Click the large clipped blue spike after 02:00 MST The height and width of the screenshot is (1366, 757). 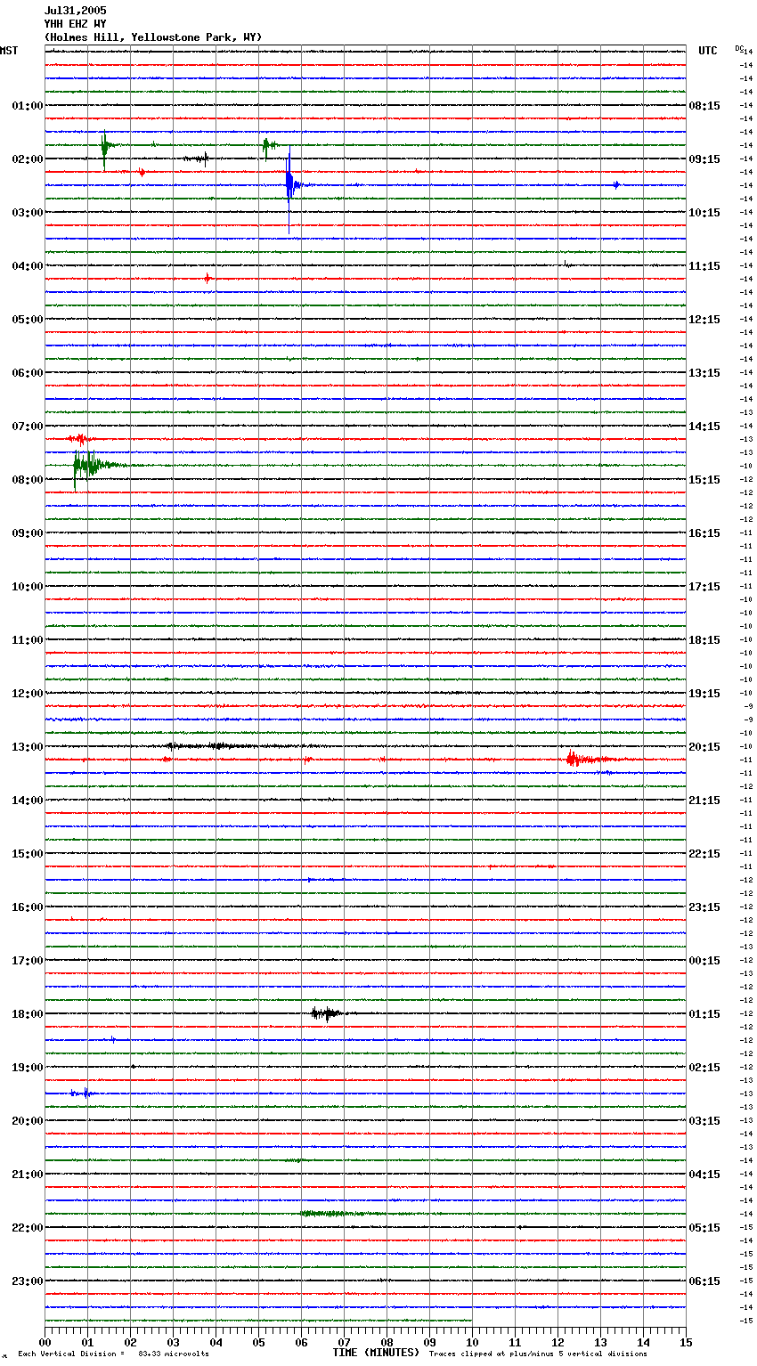point(289,185)
